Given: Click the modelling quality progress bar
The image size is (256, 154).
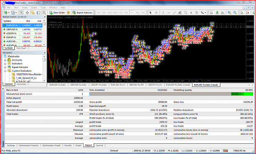Looking at the screenshot, I should pos(171,94).
